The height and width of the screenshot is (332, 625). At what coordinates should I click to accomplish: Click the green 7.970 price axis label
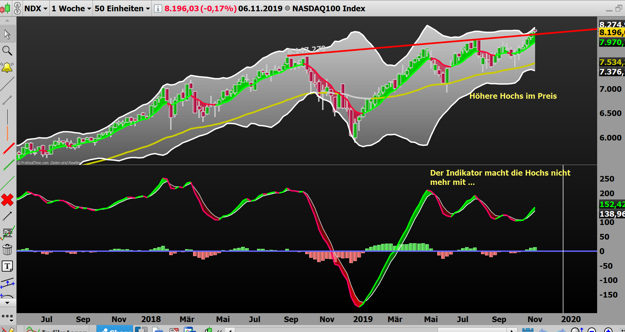pyautogui.click(x=612, y=42)
